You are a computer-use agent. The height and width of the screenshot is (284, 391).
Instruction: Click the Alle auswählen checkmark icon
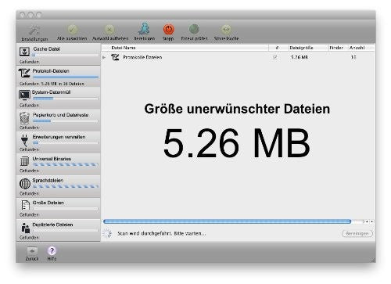coord(72,30)
